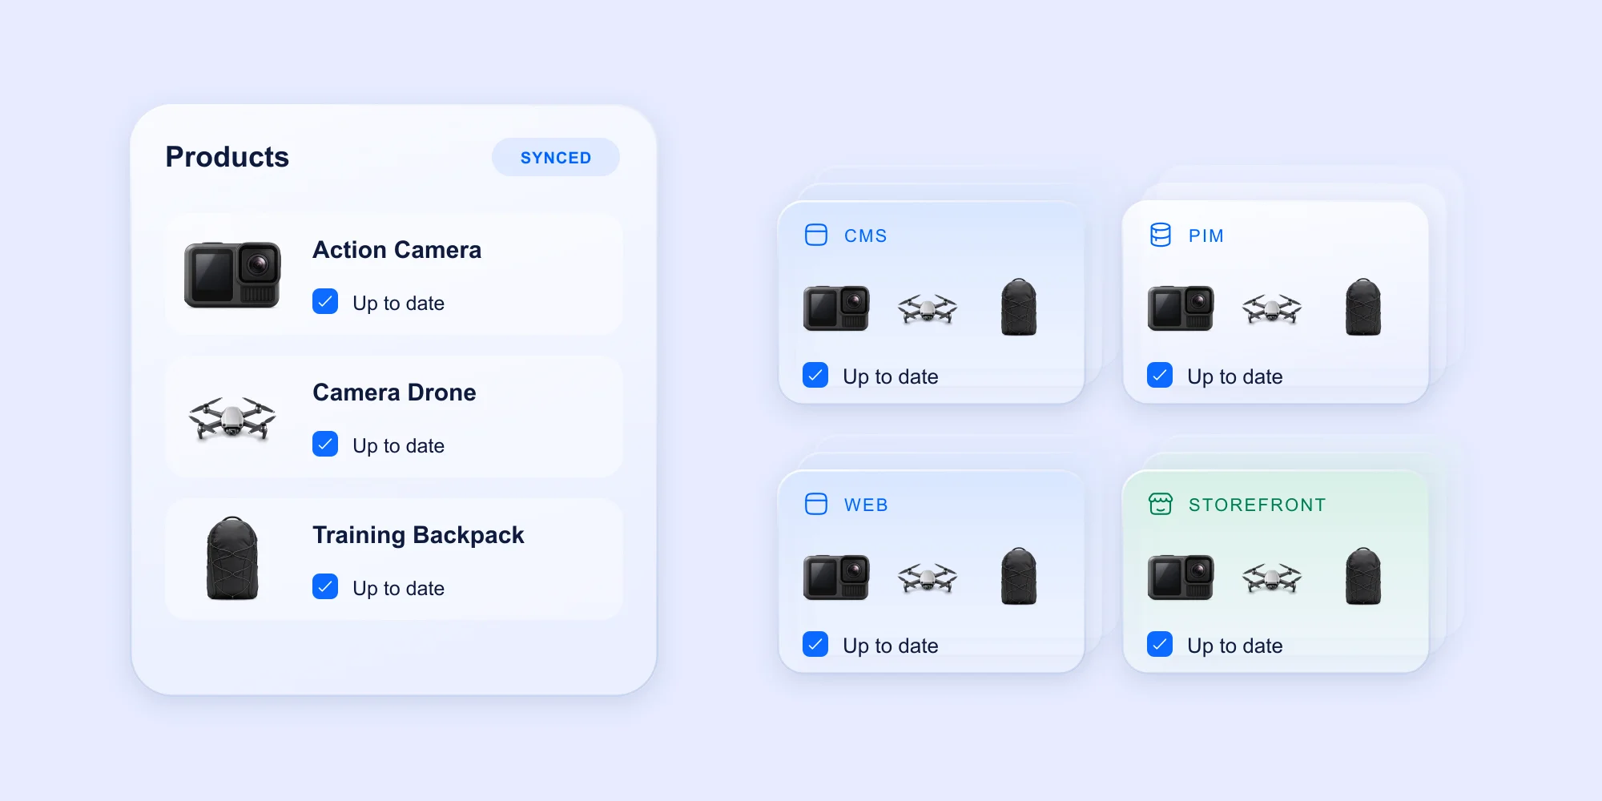
Task: Toggle the Camera Drone up to date checkbox
Action: (325, 445)
